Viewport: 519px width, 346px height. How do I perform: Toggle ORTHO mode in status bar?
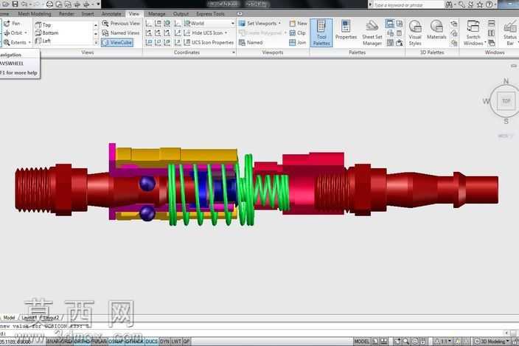coord(82,342)
